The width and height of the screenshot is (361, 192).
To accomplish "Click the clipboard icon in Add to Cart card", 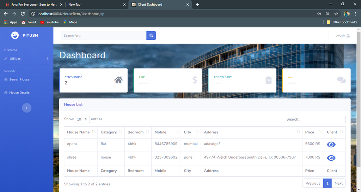I will 268,80.
